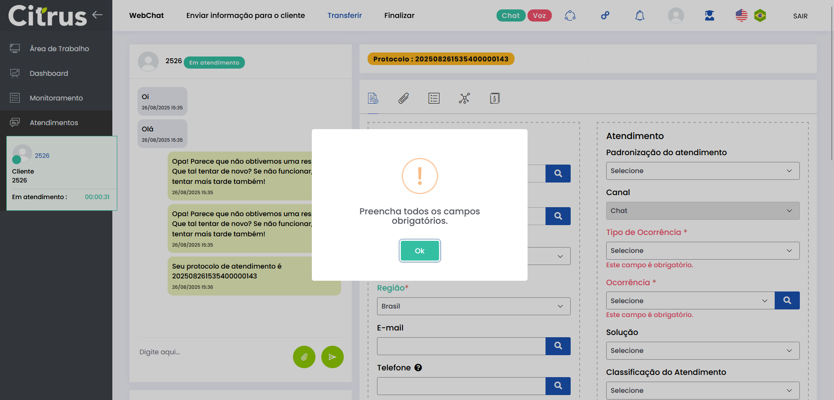This screenshot has height=400, width=834.
Task: Open the Transferir menu item
Action: point(344,16)
